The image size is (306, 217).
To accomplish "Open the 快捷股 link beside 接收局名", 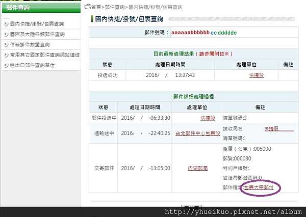I will point(271,129).
